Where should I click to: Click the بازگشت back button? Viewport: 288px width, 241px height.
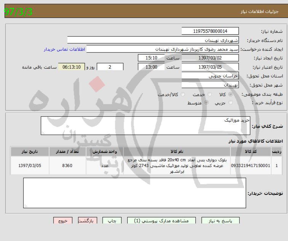88,220
